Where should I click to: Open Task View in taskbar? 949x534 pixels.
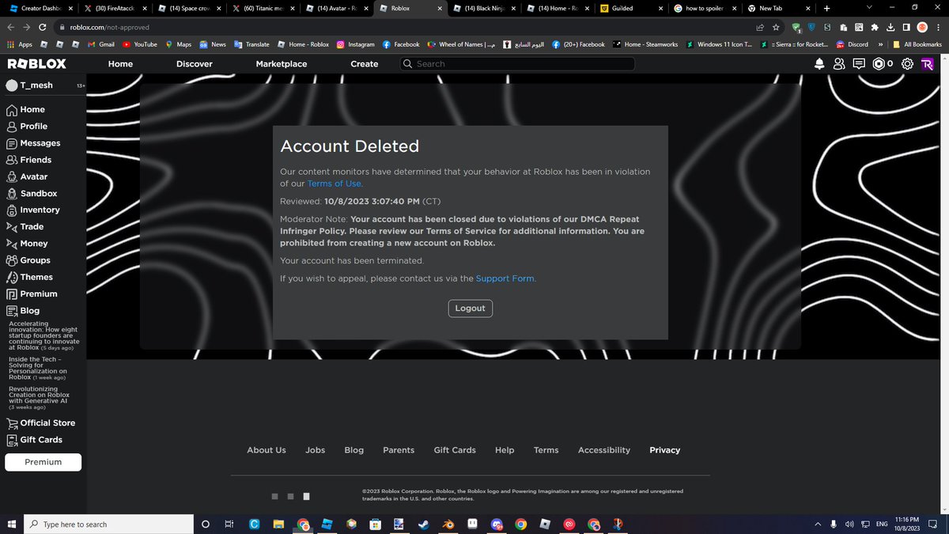pos(230,524)
